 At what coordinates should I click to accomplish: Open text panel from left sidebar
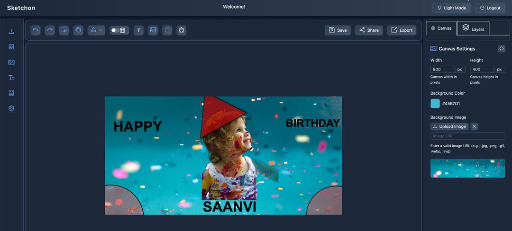[11, 78]
